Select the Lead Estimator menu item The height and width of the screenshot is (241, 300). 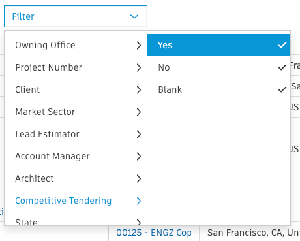[76, 134]
